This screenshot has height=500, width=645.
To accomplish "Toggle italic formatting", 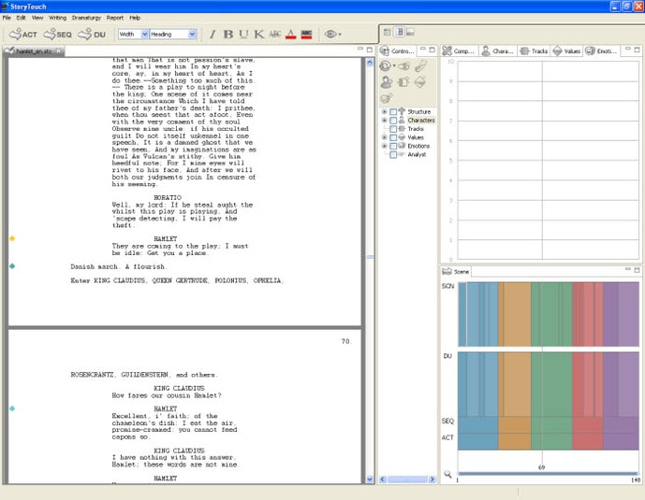I will click(213, 35).
